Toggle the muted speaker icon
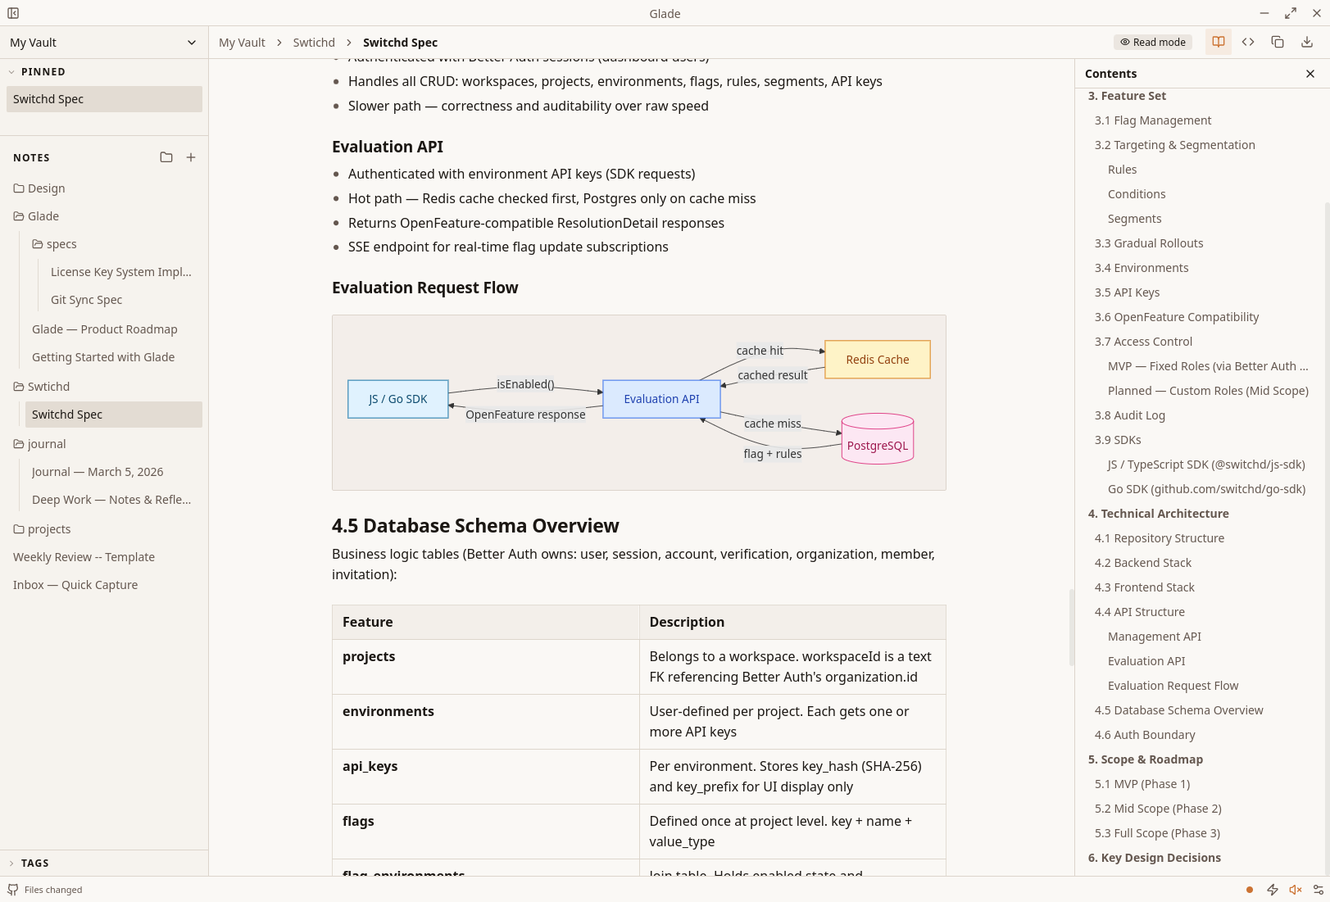Image resolution: width=1330 pixels, height=902 pixels. coord(1296,890)
